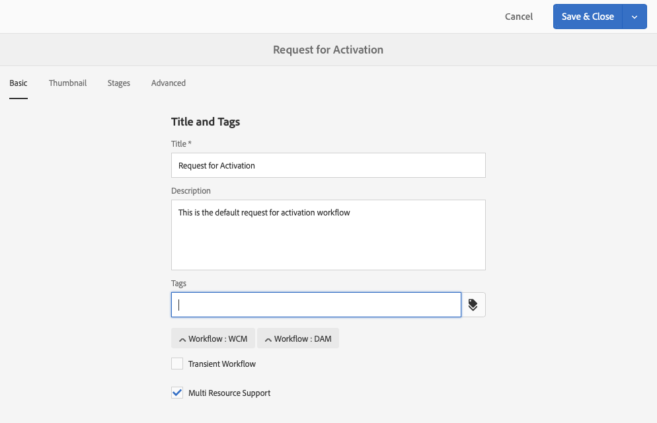Click the Multi Resource Support label text
This screenshot has height=423, width=657.
tap(229, 393)
